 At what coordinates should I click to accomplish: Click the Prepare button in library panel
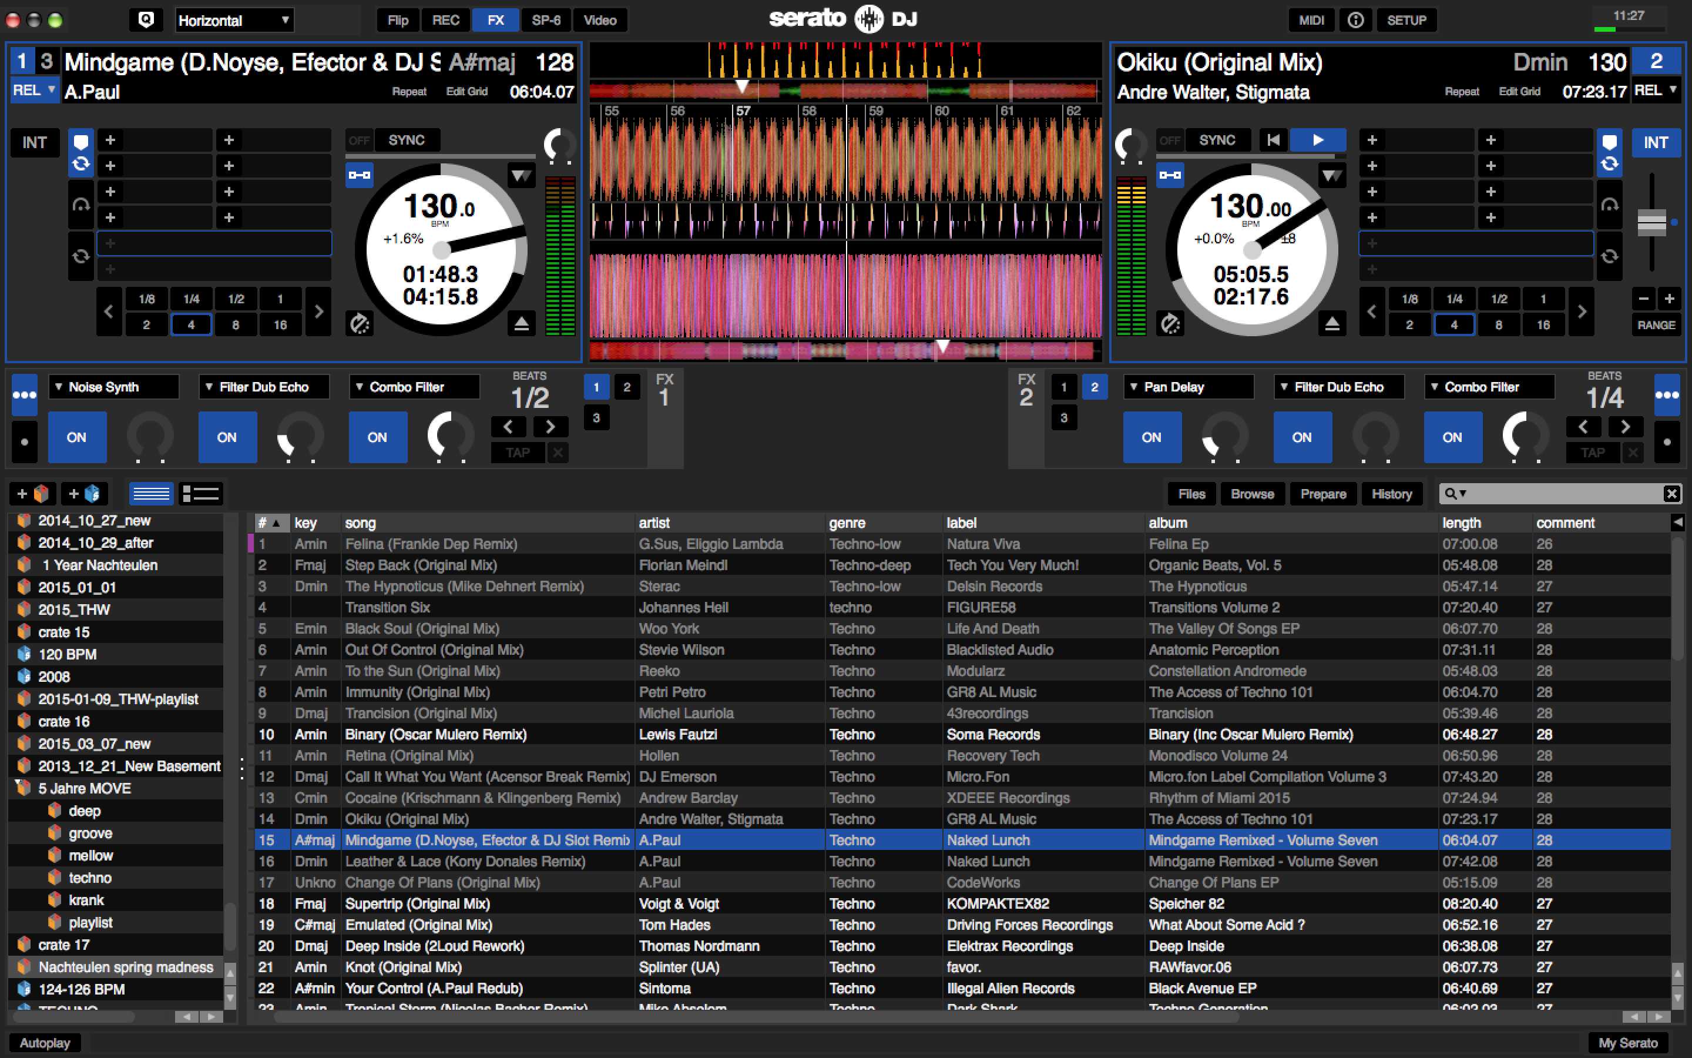point(1325,494)
